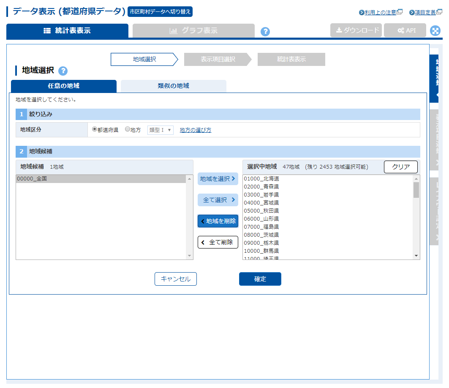Click the 全て選択 button
449x388 pixels.
click(x=218, y=200)
